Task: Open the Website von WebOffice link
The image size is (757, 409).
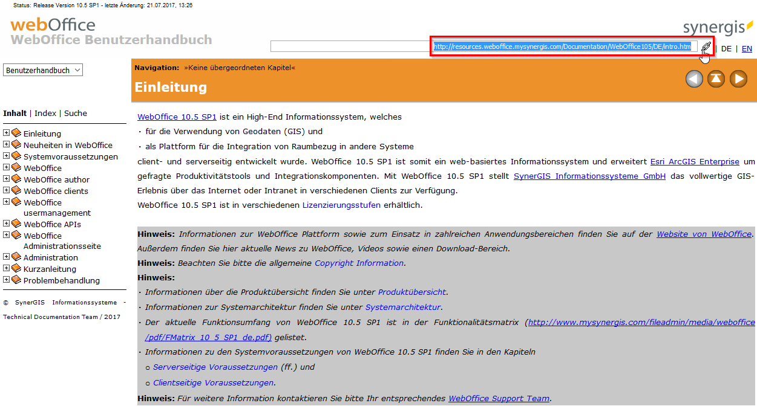Action: click(704, 234)
